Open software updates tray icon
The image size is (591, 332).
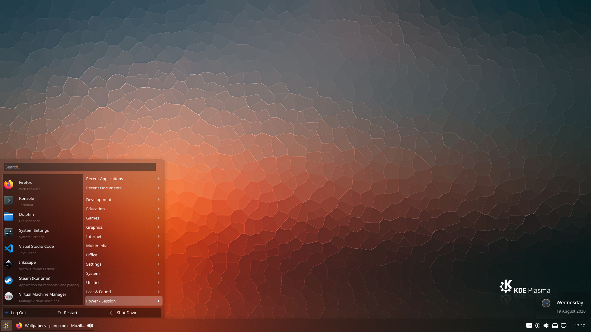click(x=538, y=326)
